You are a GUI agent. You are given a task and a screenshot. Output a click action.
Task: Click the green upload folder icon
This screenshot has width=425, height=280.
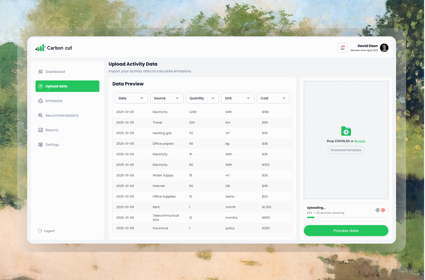click(x=346, y=131)
